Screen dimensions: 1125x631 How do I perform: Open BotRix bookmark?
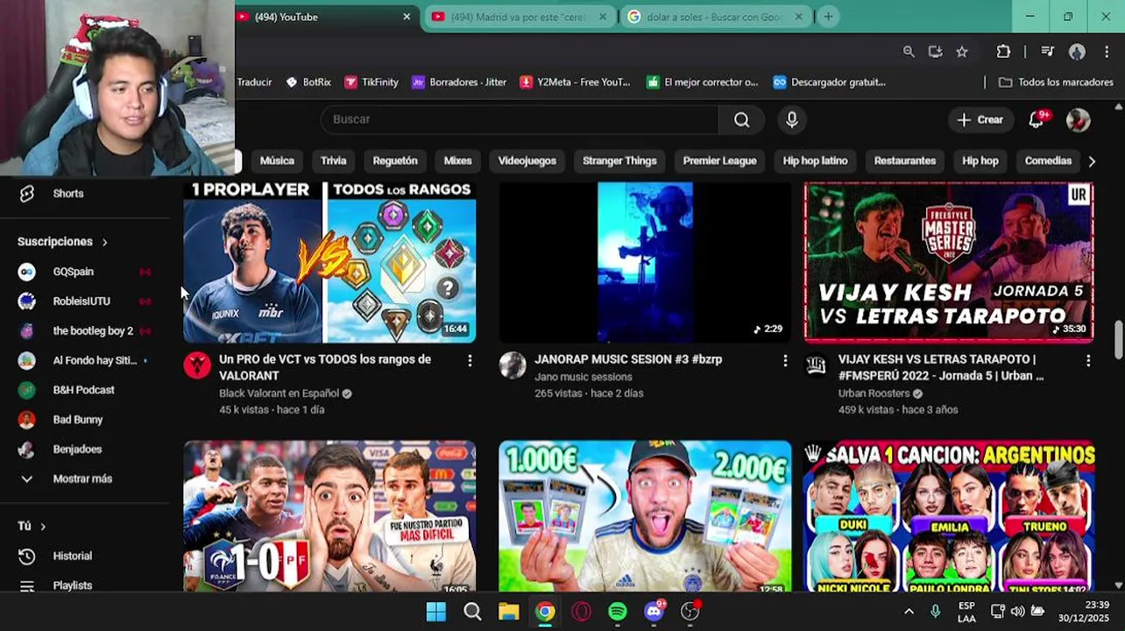point(308,82)
